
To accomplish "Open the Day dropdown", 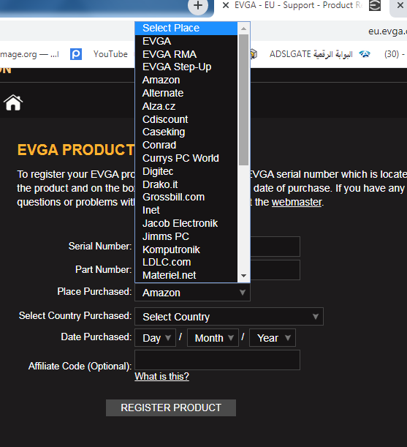I will [x=155, y=338].
